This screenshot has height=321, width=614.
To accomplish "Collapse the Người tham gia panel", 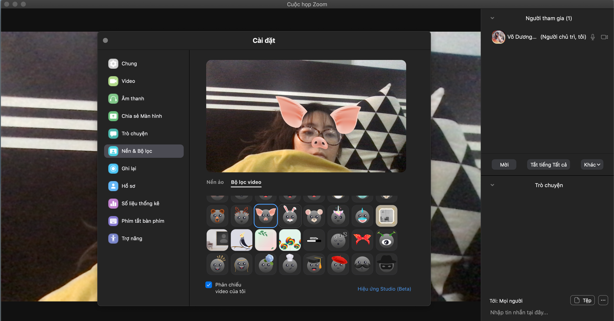I will click(492, 18).
